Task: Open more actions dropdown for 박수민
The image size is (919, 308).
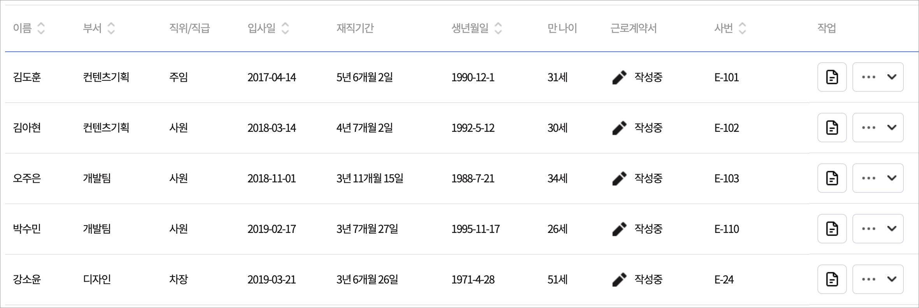Action: click(878, 229)
